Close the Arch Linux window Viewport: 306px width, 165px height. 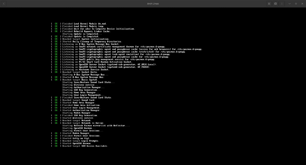[x=302, y=4]
